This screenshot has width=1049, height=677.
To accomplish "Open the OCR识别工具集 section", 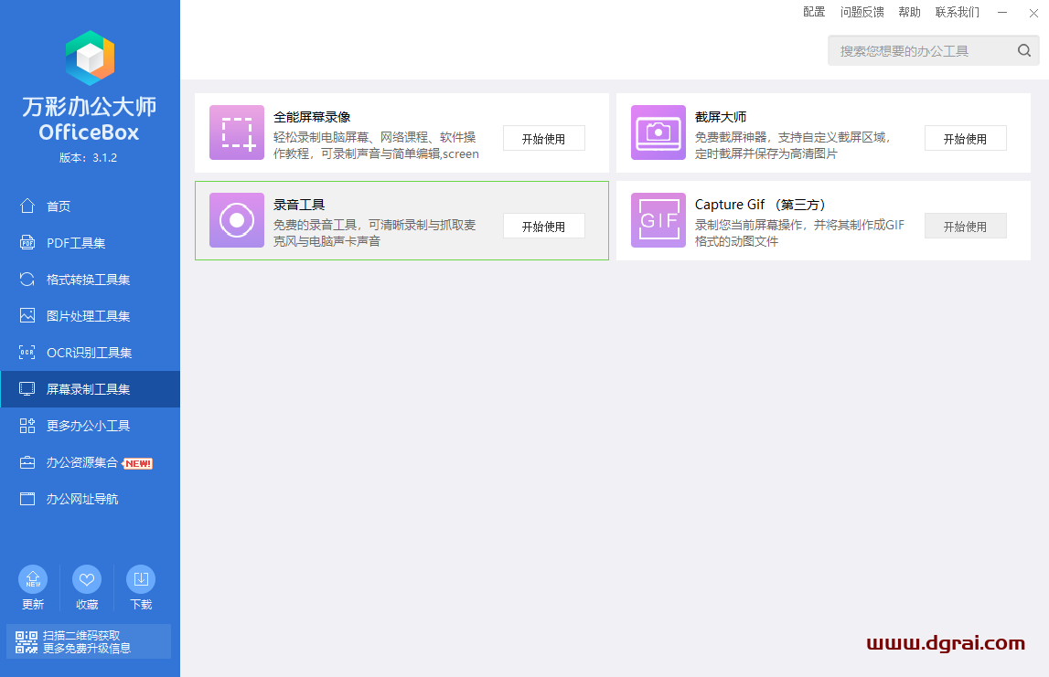I will (91, 352).
